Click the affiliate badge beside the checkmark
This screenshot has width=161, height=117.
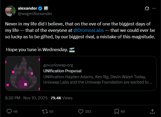point(45,8)
